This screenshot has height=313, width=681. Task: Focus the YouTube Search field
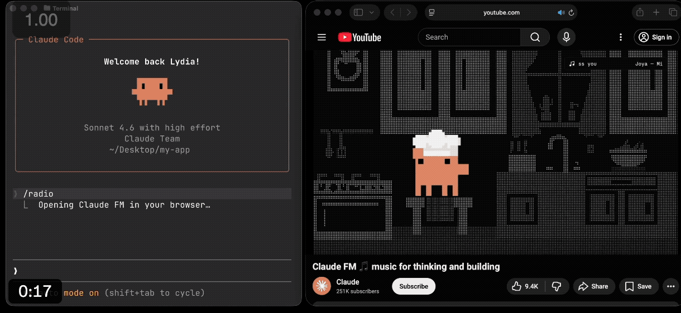(469, 37)
